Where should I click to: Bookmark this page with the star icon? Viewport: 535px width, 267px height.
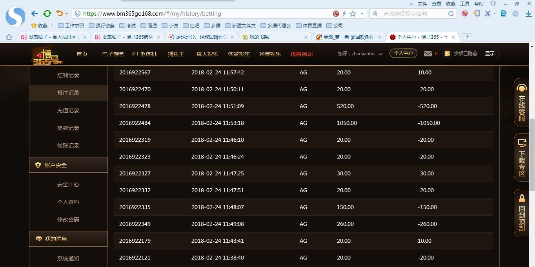pyautogui.click(x=353, y=14)
